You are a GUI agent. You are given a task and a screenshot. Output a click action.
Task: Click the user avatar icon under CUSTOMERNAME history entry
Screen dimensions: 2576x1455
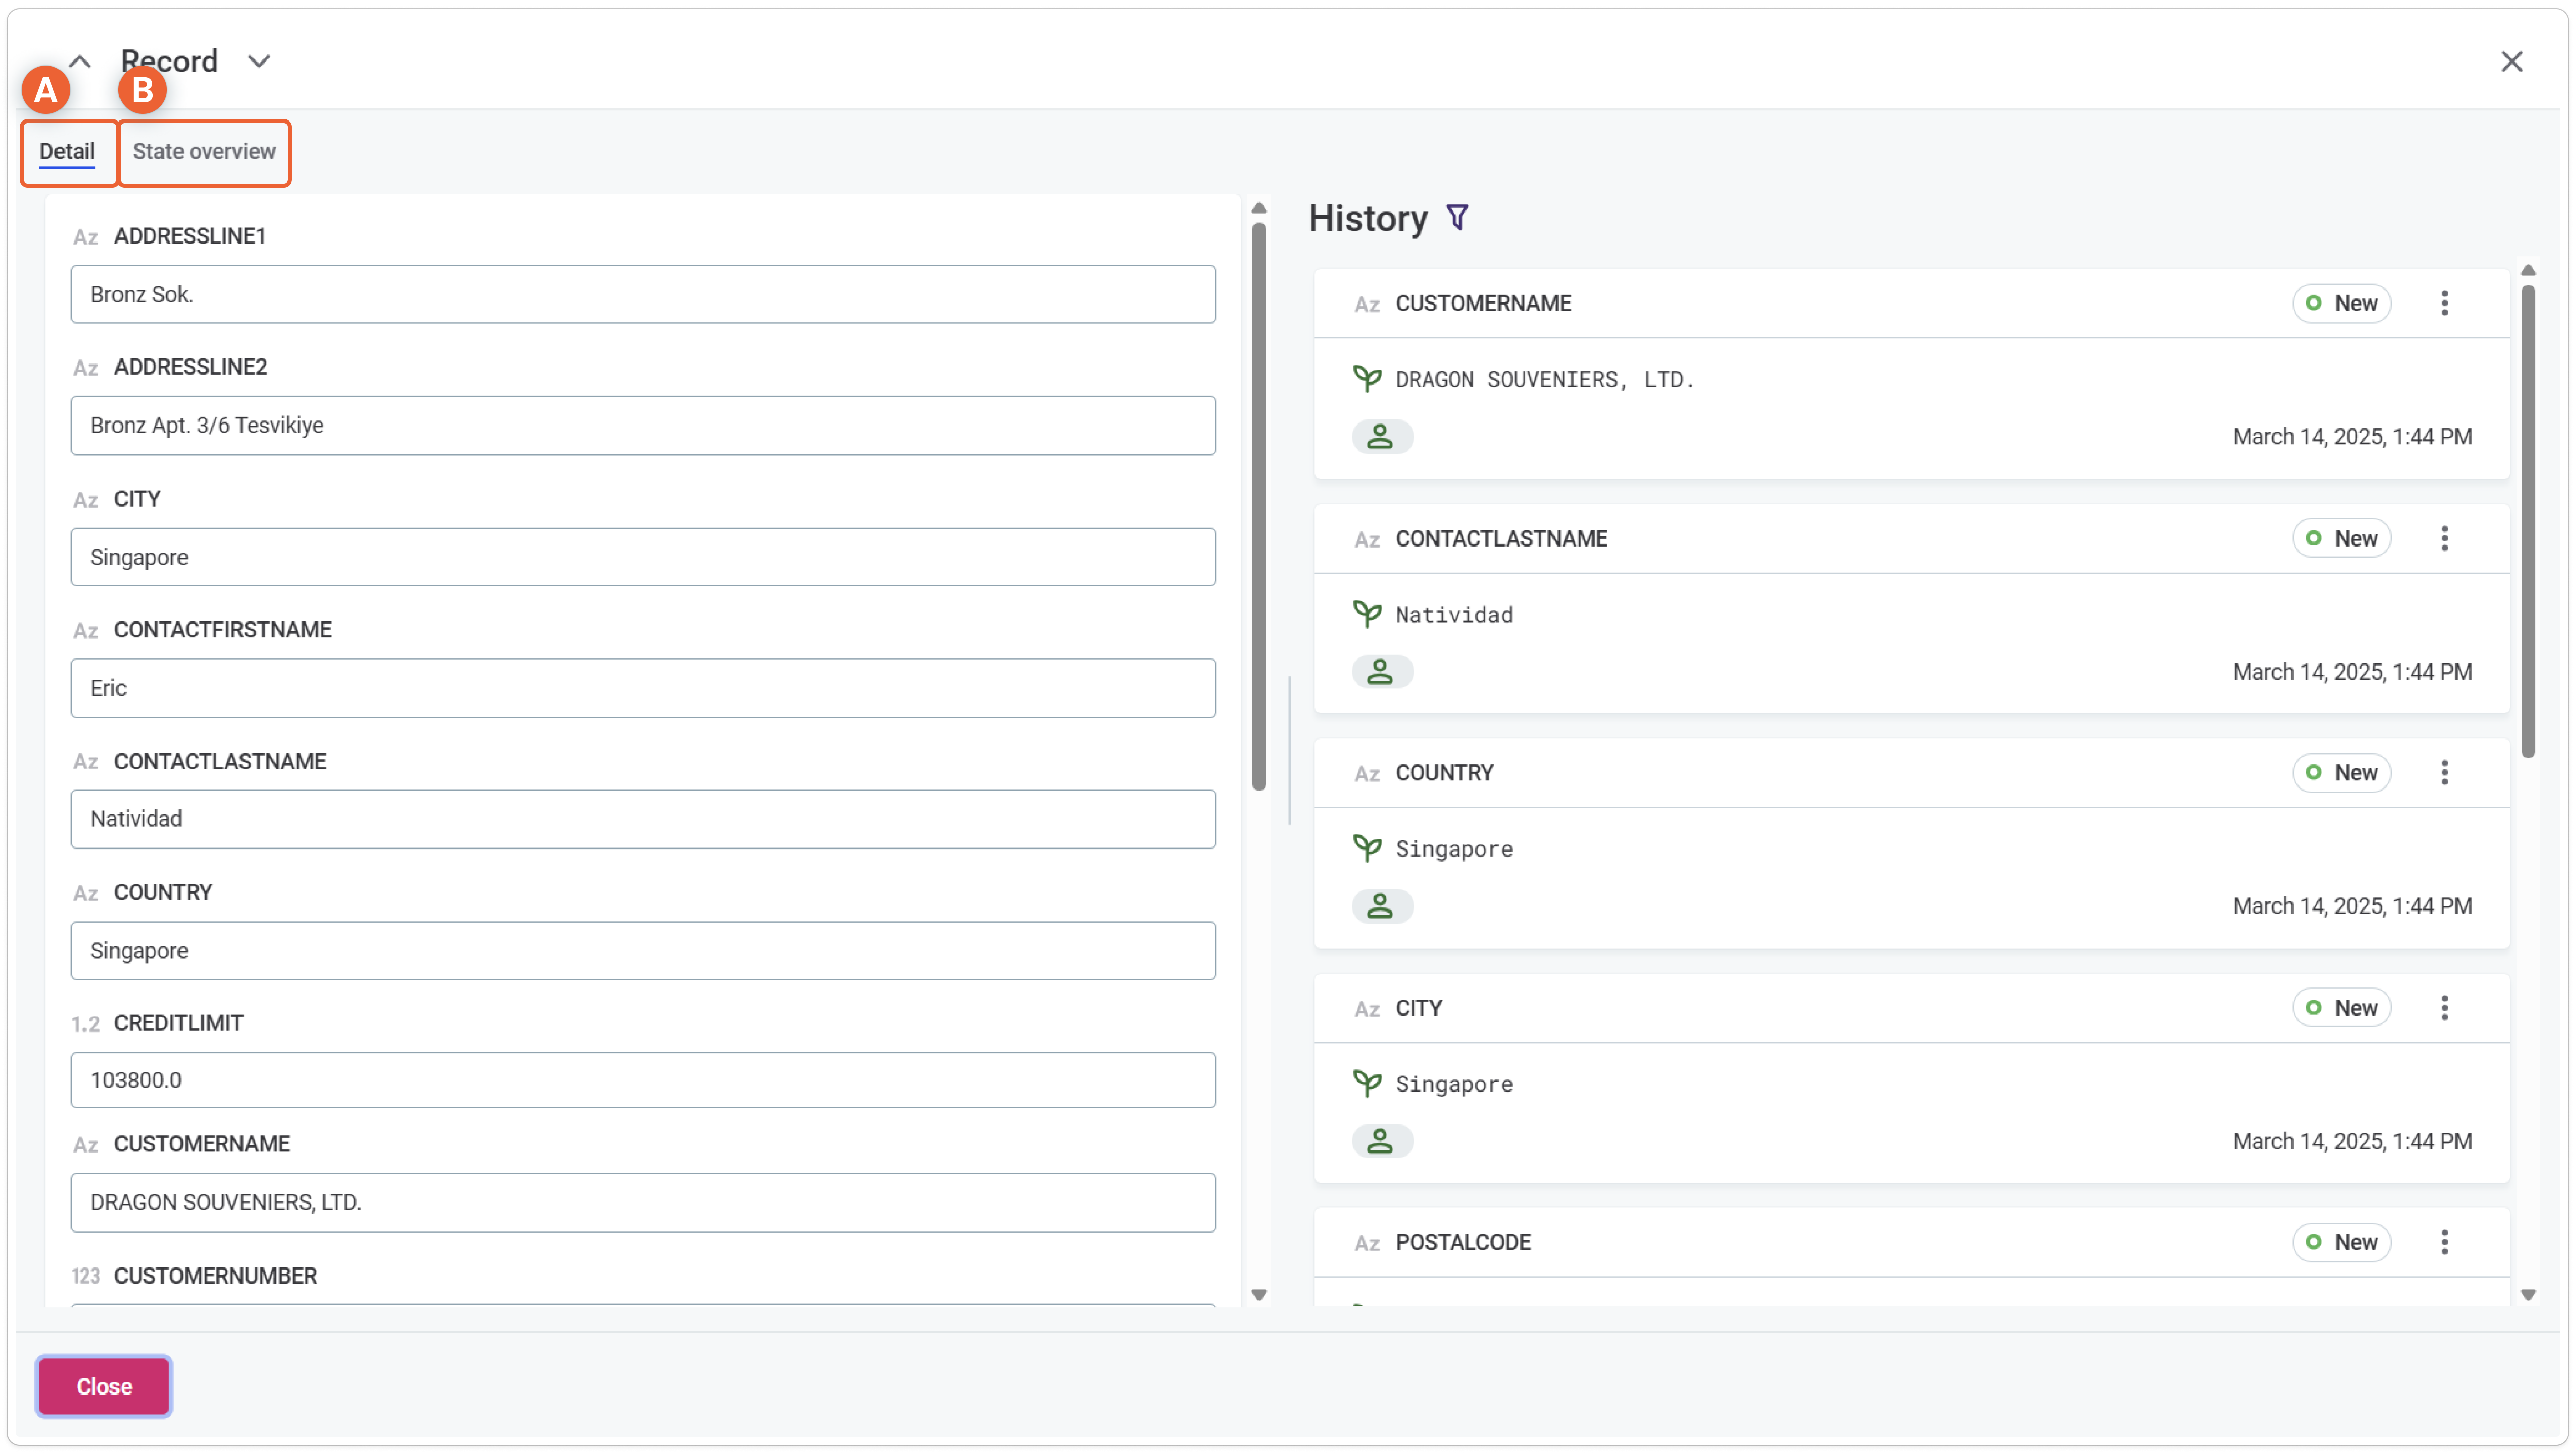(x=1381, y=436)
